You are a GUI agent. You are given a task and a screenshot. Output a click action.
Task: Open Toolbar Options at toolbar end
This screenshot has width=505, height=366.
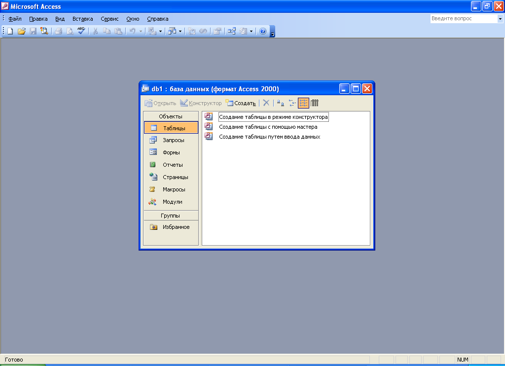tap(272, 32)
